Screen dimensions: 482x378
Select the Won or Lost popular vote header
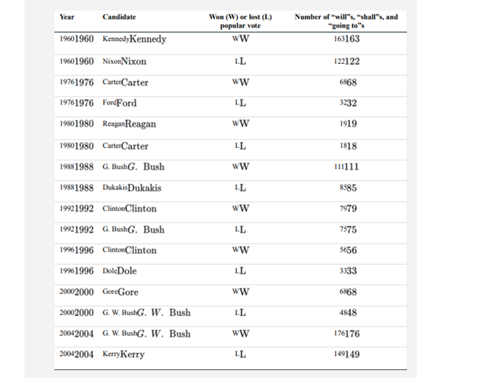click(x=241, y=20)
